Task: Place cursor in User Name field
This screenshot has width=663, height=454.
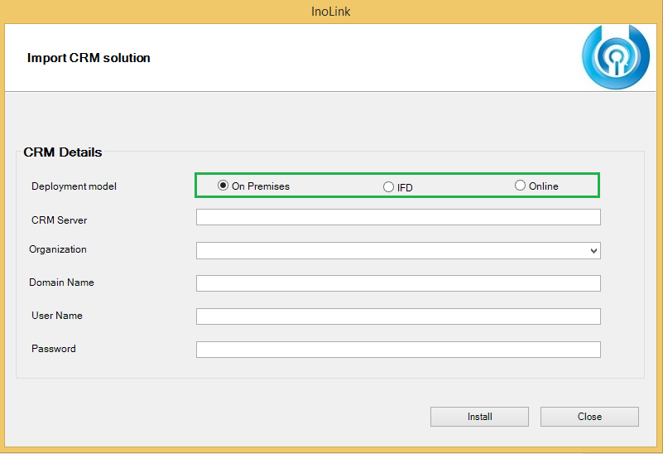Action: click(398, 316)
